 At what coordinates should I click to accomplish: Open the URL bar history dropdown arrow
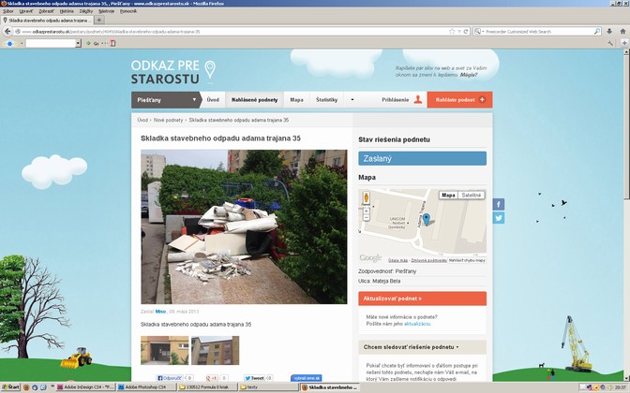tap(458, 31)
